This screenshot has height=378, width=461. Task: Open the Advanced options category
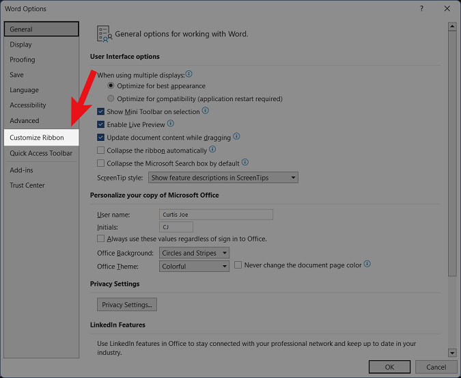point(42,120)
